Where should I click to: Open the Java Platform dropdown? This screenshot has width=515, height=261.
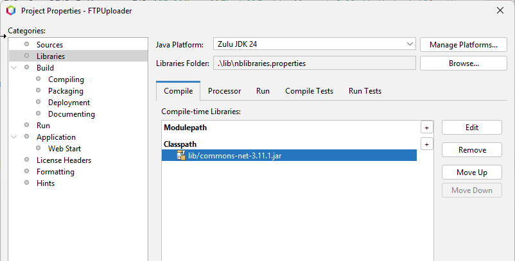(x=410, y=44)
